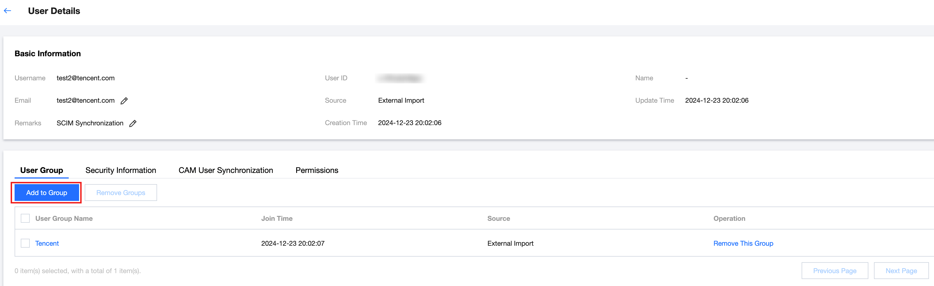Click the Source column header in table
Image resolution: width=934 pixels, height=286 pixels.
tap(498, 218)
